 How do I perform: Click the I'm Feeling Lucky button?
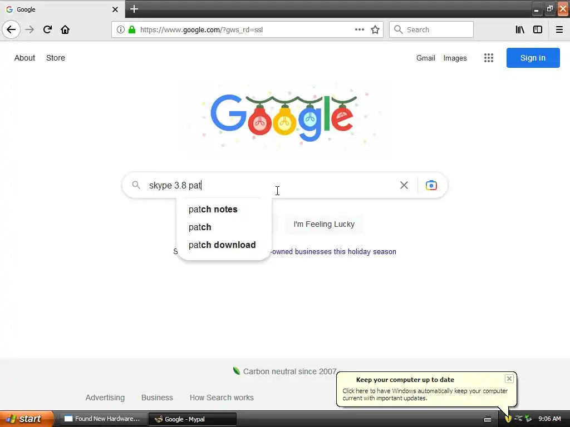click(x=324, y=224)
